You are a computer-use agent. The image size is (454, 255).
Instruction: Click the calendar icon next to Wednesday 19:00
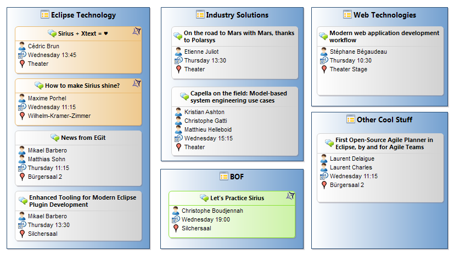(176, 219)
